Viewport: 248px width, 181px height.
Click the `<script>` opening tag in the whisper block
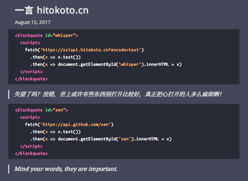30,43
